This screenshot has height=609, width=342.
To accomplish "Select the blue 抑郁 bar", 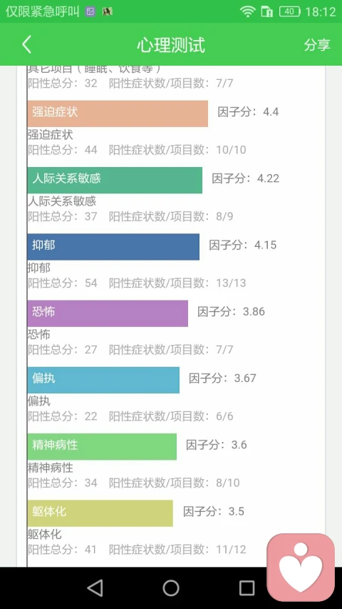I will click(113, 246).
